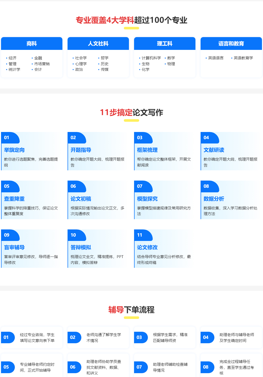Click the 01 badge above 举旗定向
Viewport: 263px width, 377px height.
pyautogui.click(x=10, y=138)
